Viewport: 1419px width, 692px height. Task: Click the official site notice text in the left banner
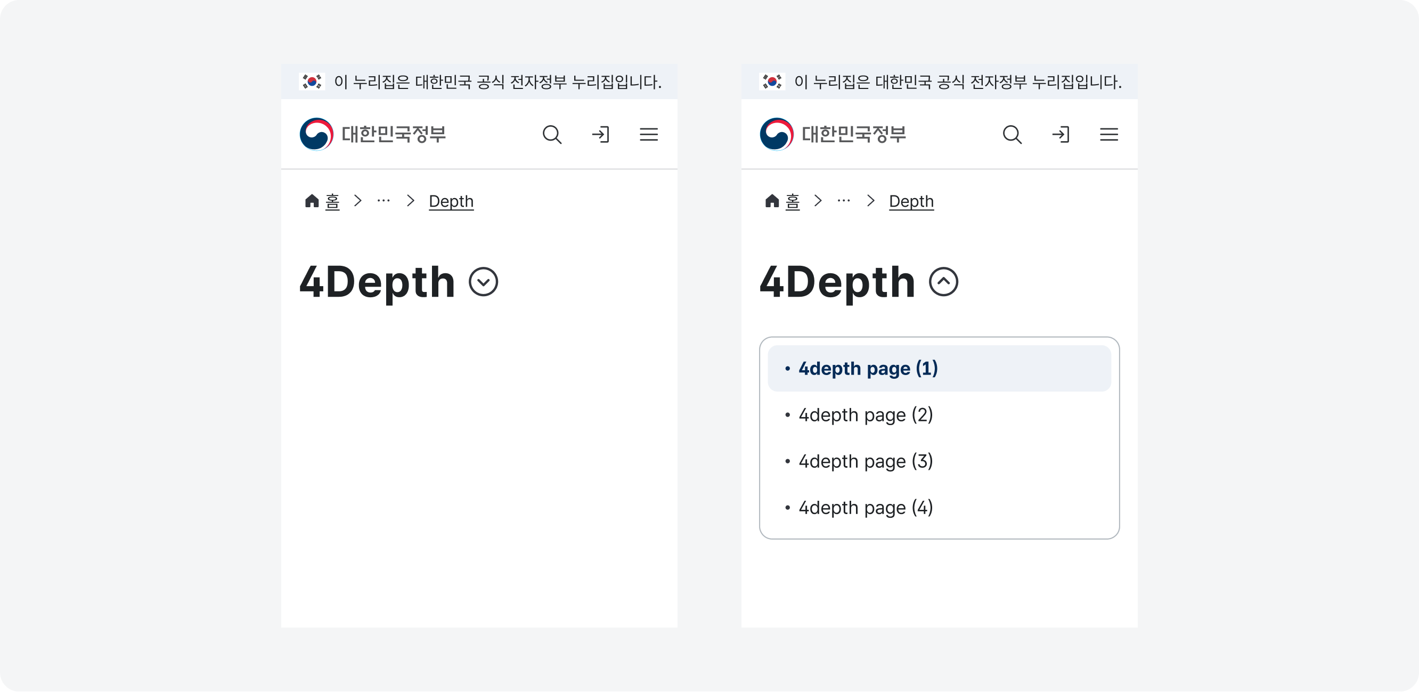(x=498, y=82)
